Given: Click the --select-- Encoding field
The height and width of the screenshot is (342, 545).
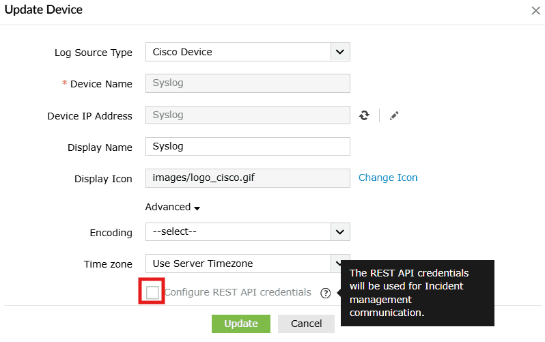Looking at the screenshot, I should [x=247, y=232].
